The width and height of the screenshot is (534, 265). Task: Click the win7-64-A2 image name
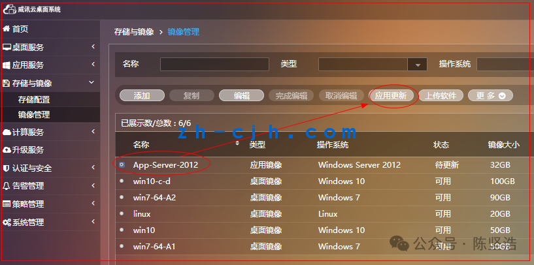[x=155, y=197]
